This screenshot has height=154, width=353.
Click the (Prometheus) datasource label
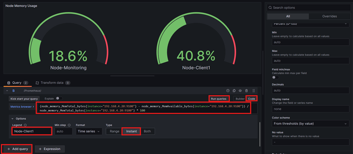tap(32, 91)
